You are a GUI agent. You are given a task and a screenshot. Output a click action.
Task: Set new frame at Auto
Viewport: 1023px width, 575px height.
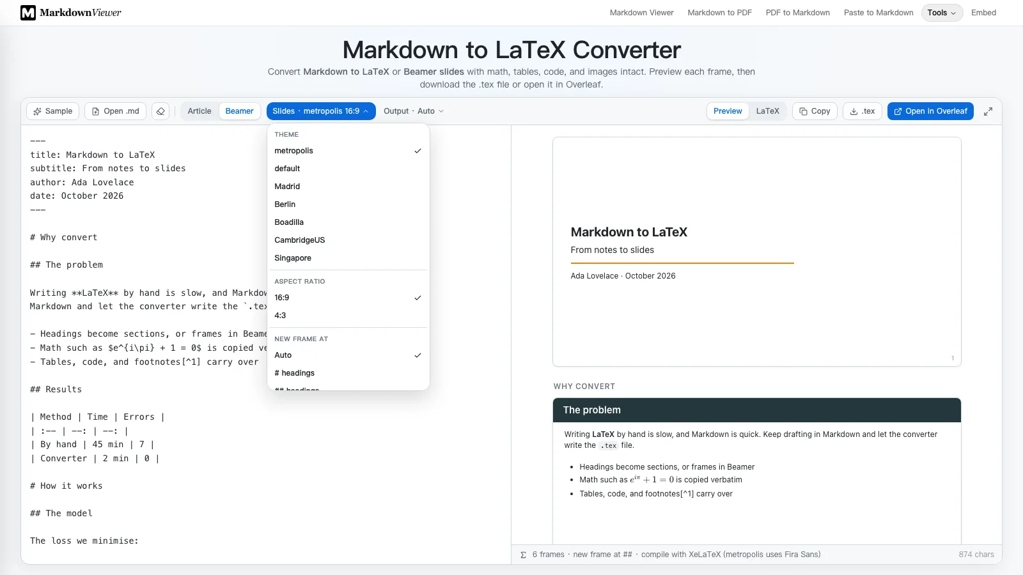click(x=348, y=355)
